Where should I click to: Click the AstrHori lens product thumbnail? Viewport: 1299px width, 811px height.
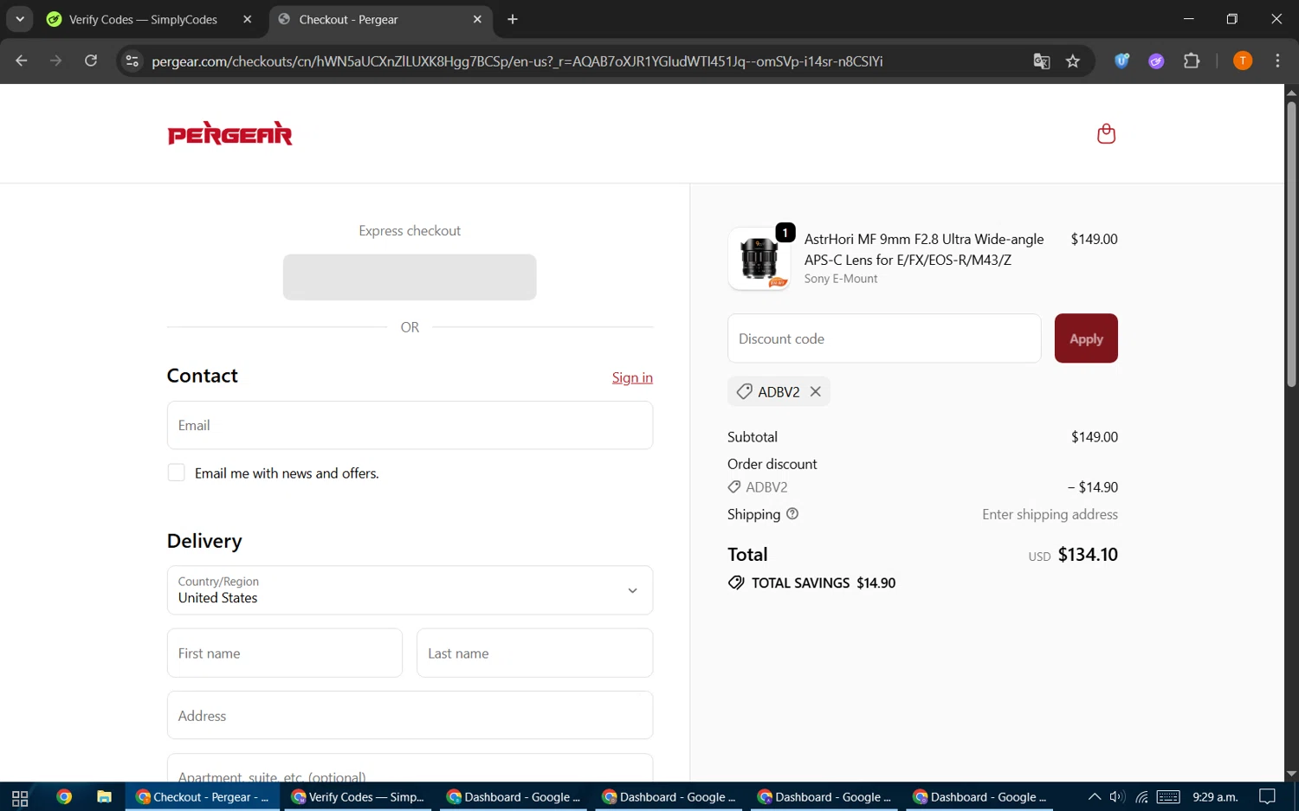pyautogui.click(x=759, y=259)
